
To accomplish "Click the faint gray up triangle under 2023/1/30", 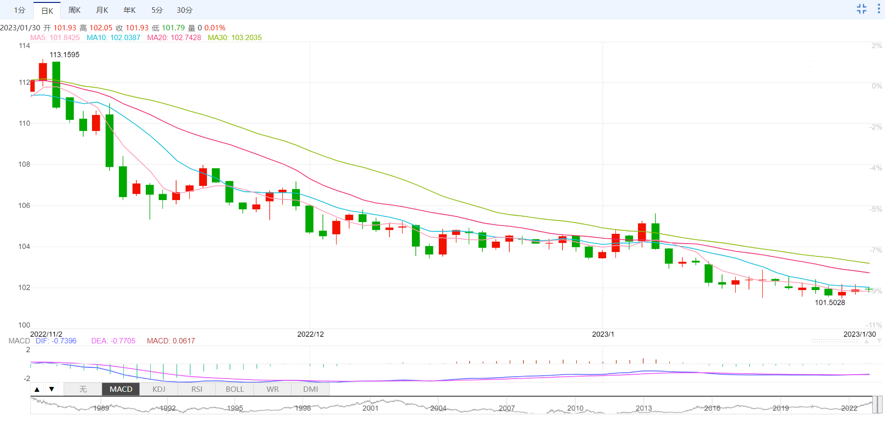I will pyautogui.click(x=866, y=341).
